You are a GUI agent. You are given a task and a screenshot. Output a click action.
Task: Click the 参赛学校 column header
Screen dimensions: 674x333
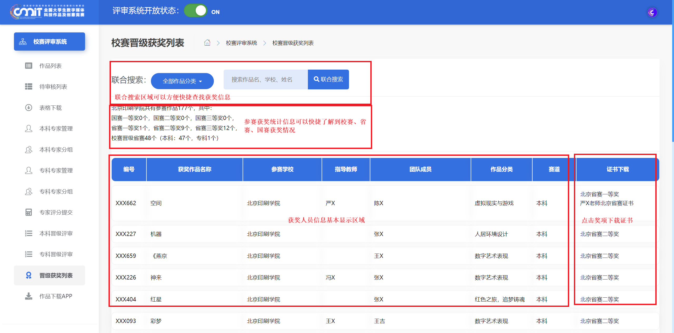click(282, 169)
